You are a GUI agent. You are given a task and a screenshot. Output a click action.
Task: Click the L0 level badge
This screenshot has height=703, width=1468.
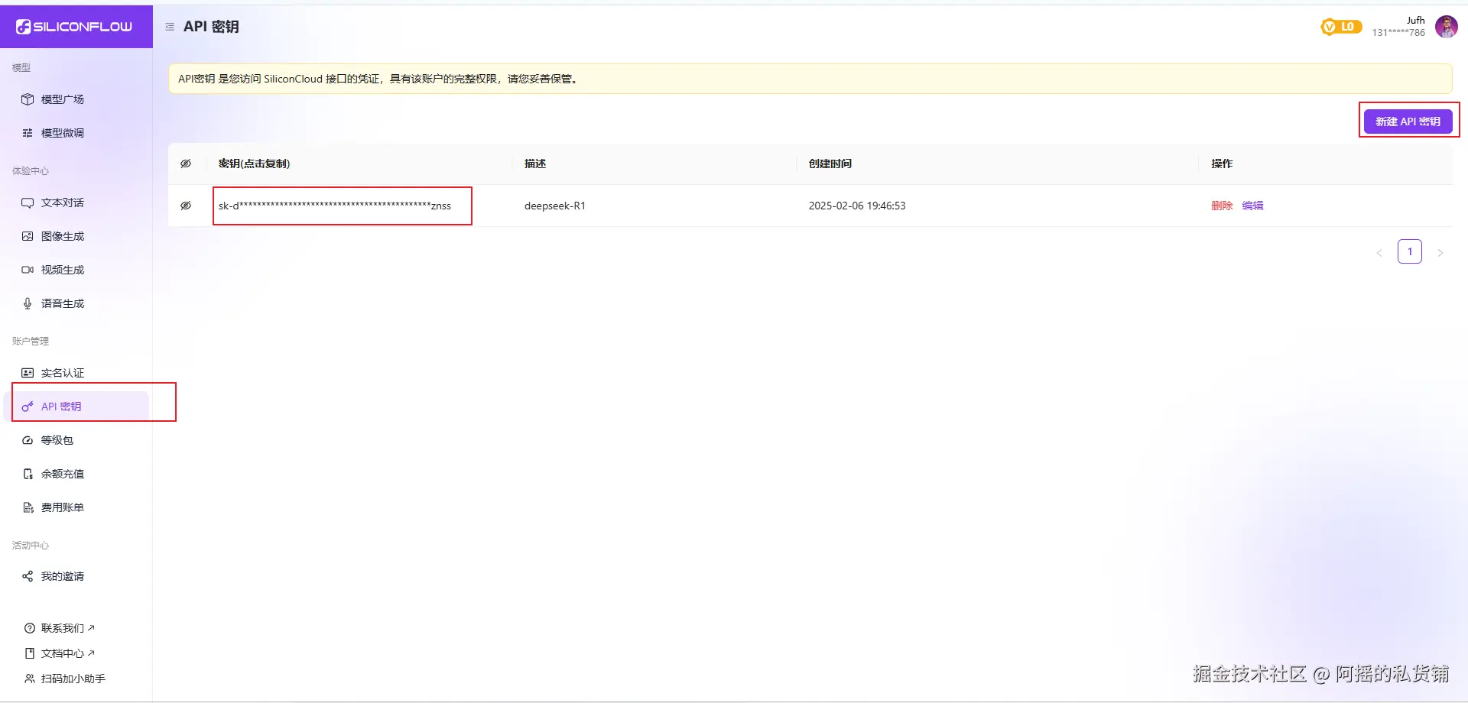coord(1341,27)
